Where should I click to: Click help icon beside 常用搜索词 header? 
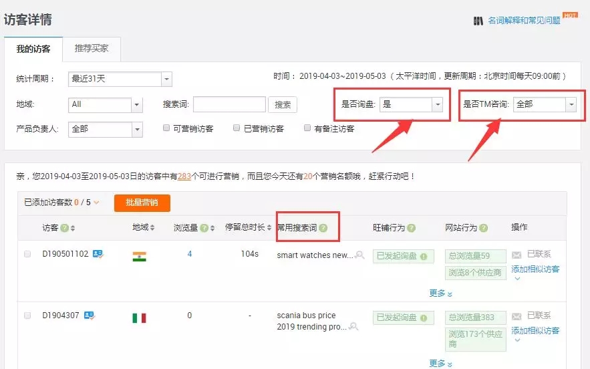point(323,228)
